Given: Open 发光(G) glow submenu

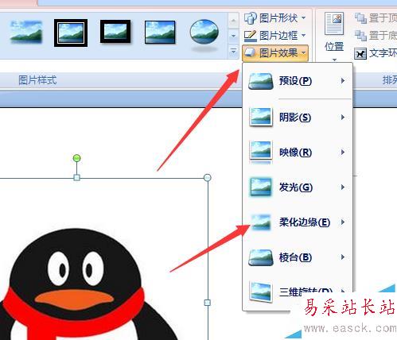Looking at the screenshot, I should click(x=298, y=187).
